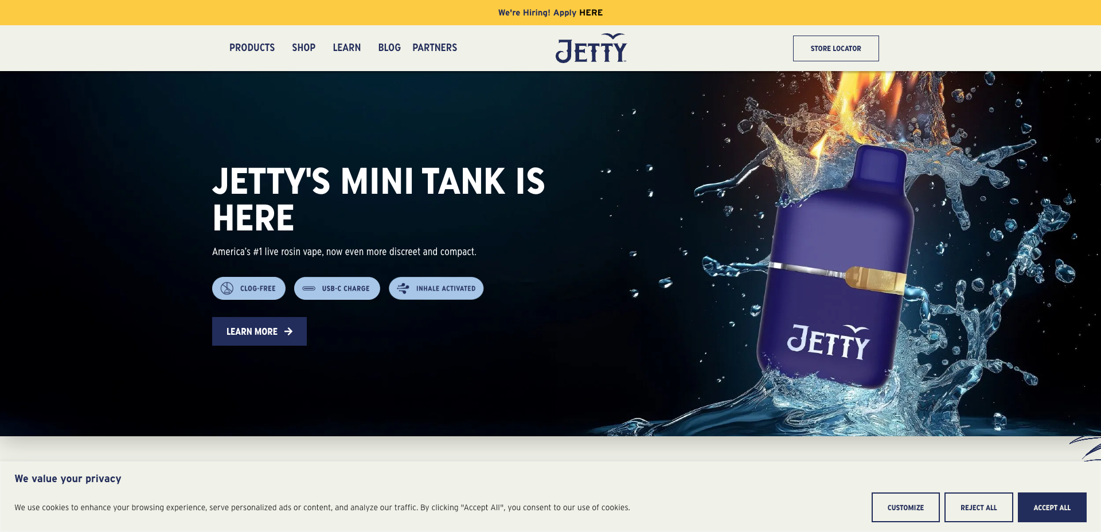Open the Store Locator

[836, 48]
